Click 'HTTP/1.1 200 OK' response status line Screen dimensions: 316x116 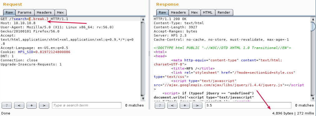point(170,19)
